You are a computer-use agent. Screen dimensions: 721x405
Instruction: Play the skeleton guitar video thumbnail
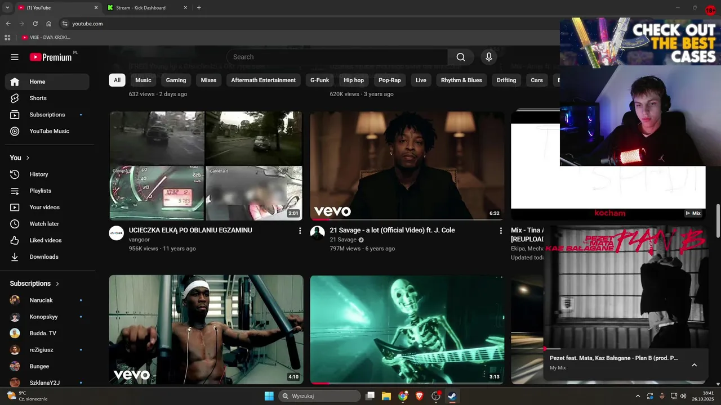pyautogui.click(x=407, y=330)
